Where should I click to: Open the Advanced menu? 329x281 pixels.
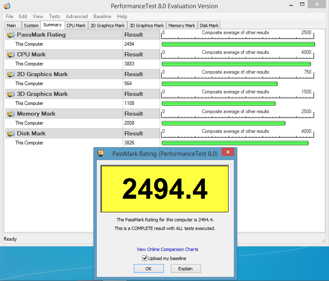click(x=77, y=16)
